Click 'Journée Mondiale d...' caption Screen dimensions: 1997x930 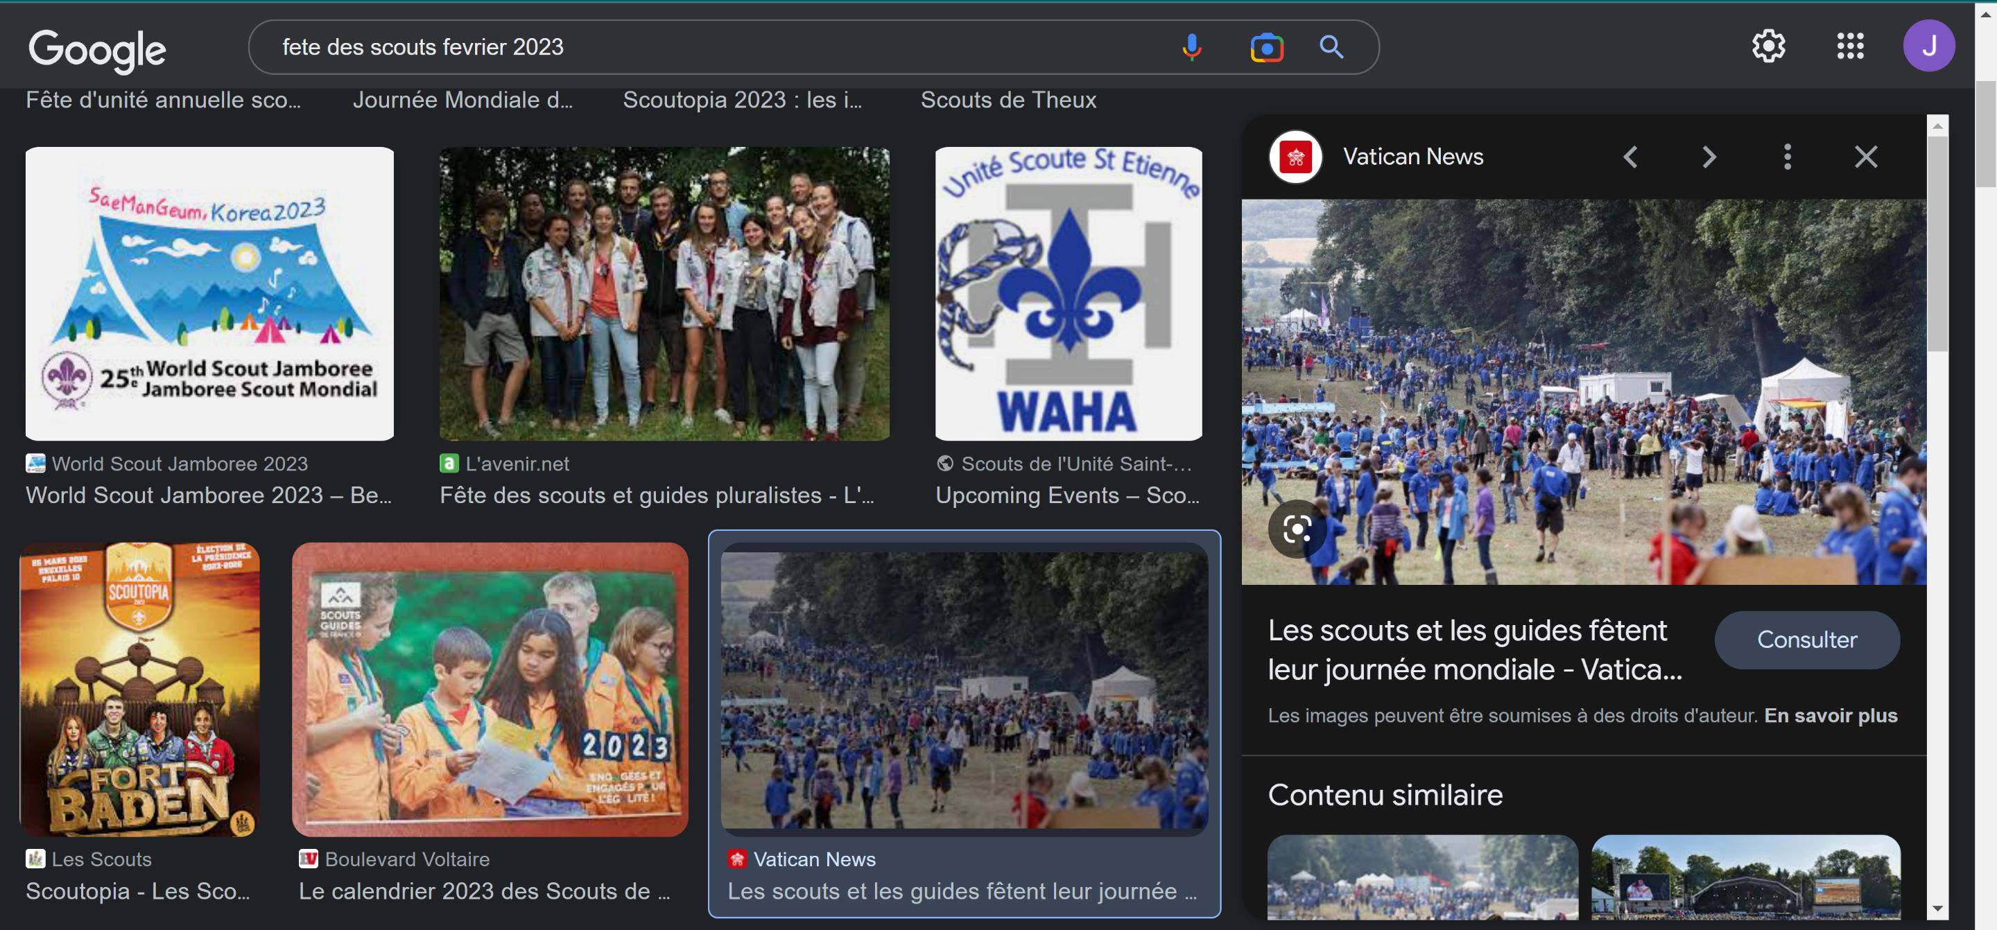462,100
